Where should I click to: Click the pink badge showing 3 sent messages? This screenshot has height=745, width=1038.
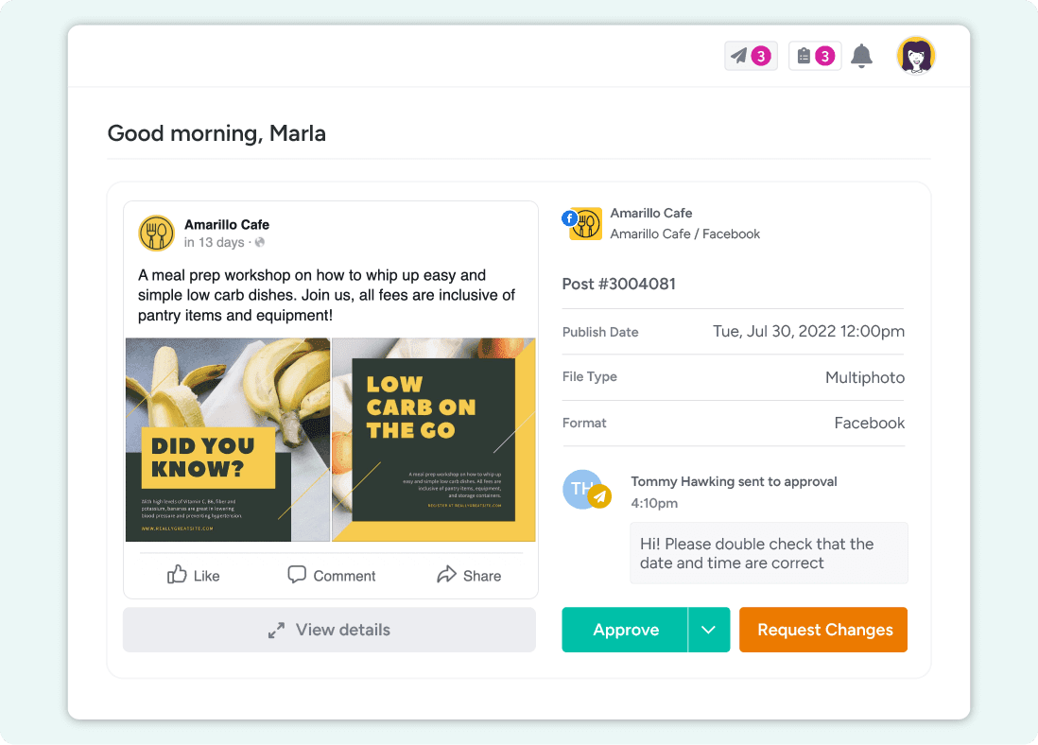tap(759, 56)
